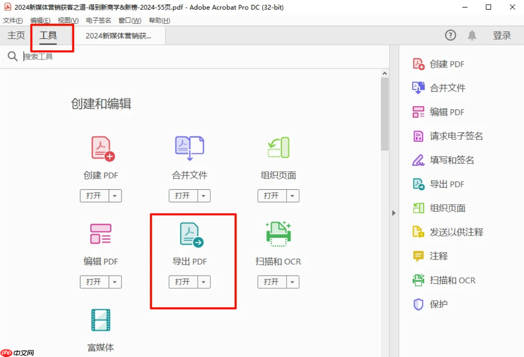Select the 编辑 PDF tool icon
The width and height of the screenshot is (524, 357).
click(100, 234)
